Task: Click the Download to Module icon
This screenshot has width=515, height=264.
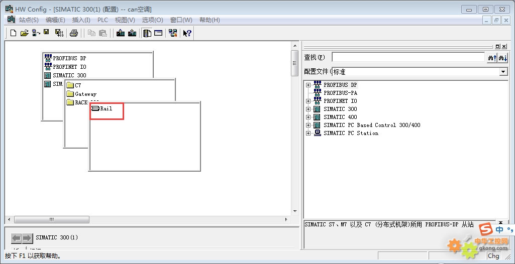Action: pyautogui.click(x=121, y=33)
